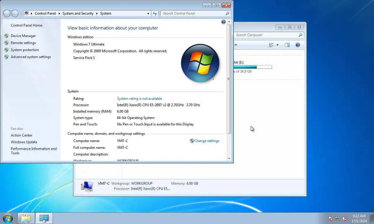This screenshot has height=224, width=374.
Task: Click the shield icon beside Change settings
Action: pos(192,141)
